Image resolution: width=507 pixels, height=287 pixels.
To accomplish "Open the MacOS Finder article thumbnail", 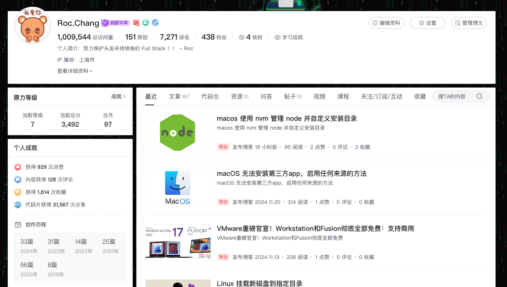I will (178, 188).
